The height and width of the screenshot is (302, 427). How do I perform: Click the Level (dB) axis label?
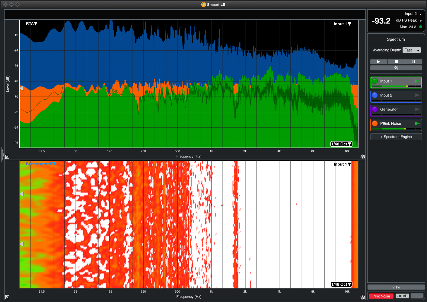point(8,84)
